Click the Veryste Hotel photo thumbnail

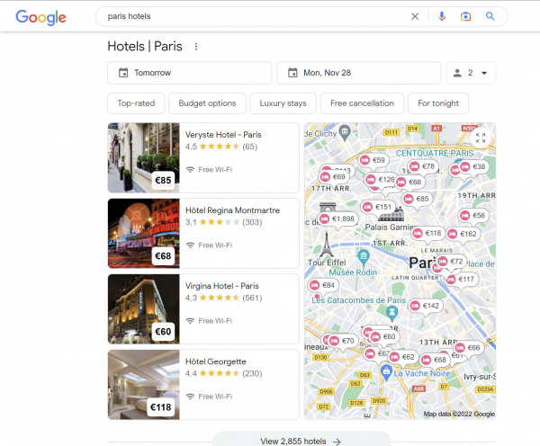[x=144, y=157]
